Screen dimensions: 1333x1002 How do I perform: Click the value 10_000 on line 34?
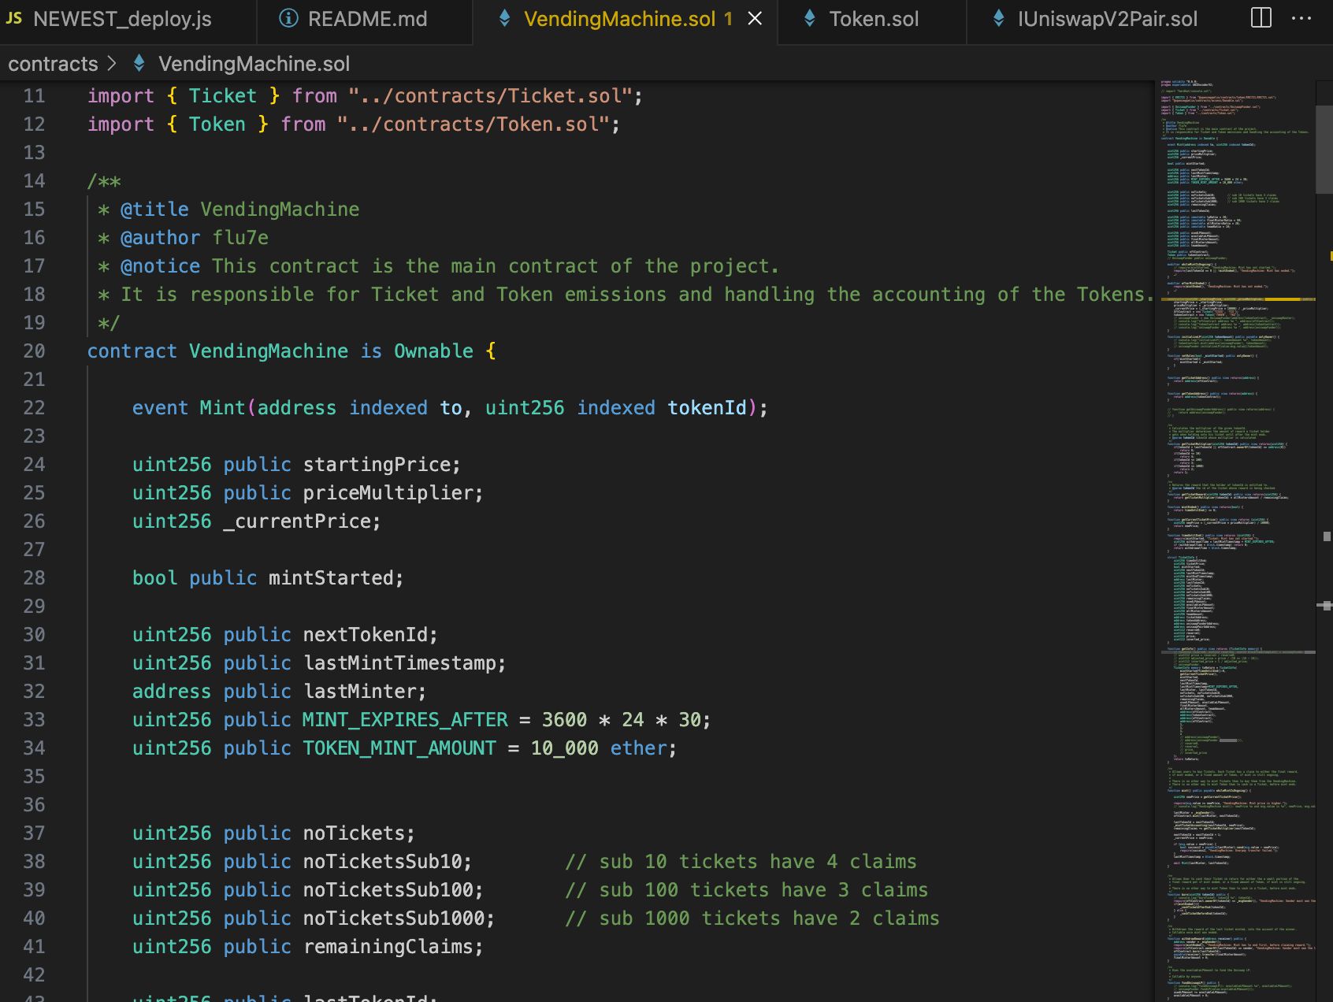(x=564, y=748)
